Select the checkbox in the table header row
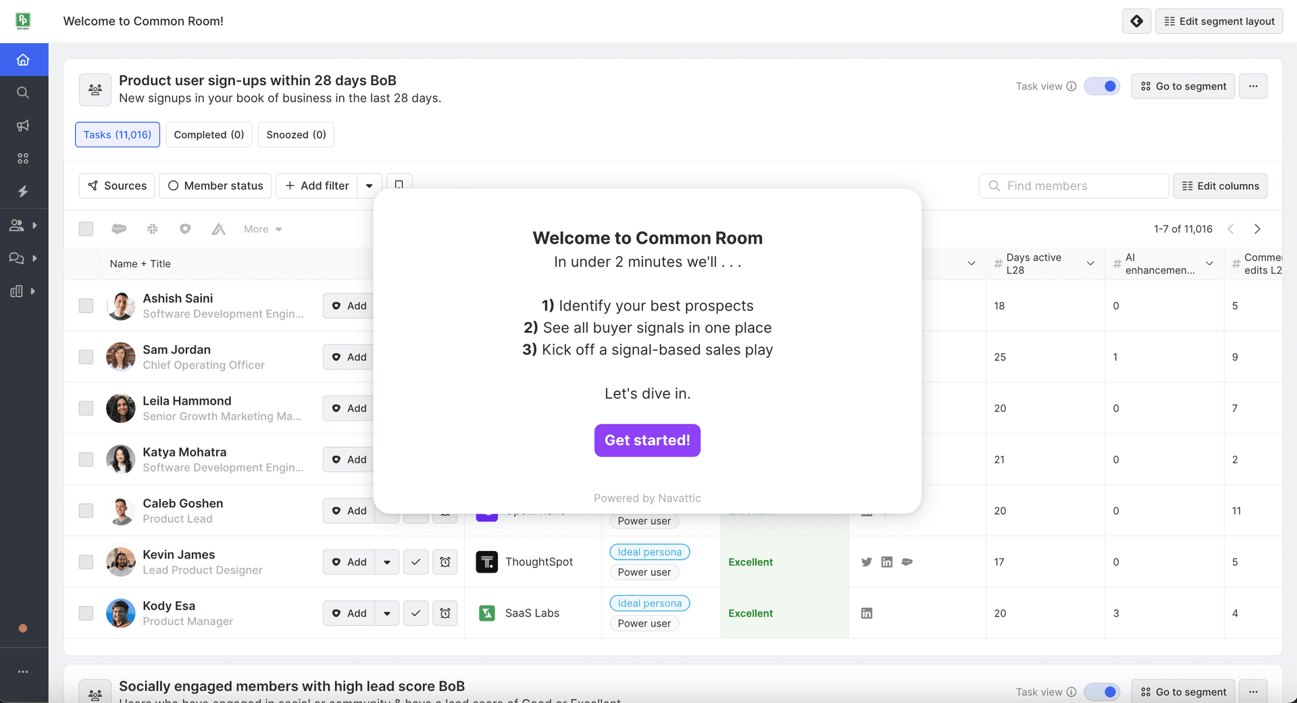The image size is (1297, 703). 86,229
